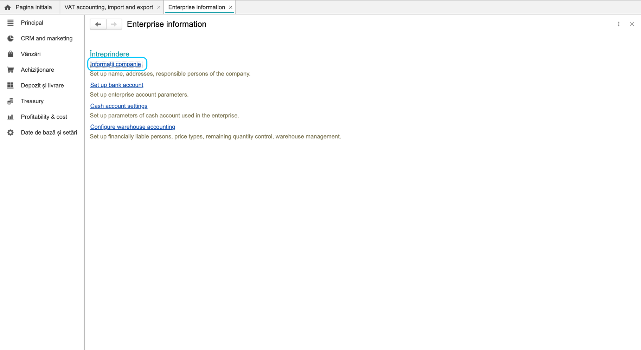The height and width of the screenshot is (350, 641).
Task: Click the Vânzări shopping bag icon
Action: pos(11,54)
